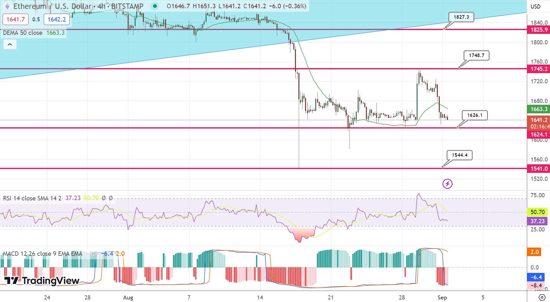
Task: Click the Sep date label on time axis
Action: pos(442,298)
